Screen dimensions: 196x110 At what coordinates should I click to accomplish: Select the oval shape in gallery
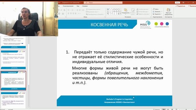point(116,9)
